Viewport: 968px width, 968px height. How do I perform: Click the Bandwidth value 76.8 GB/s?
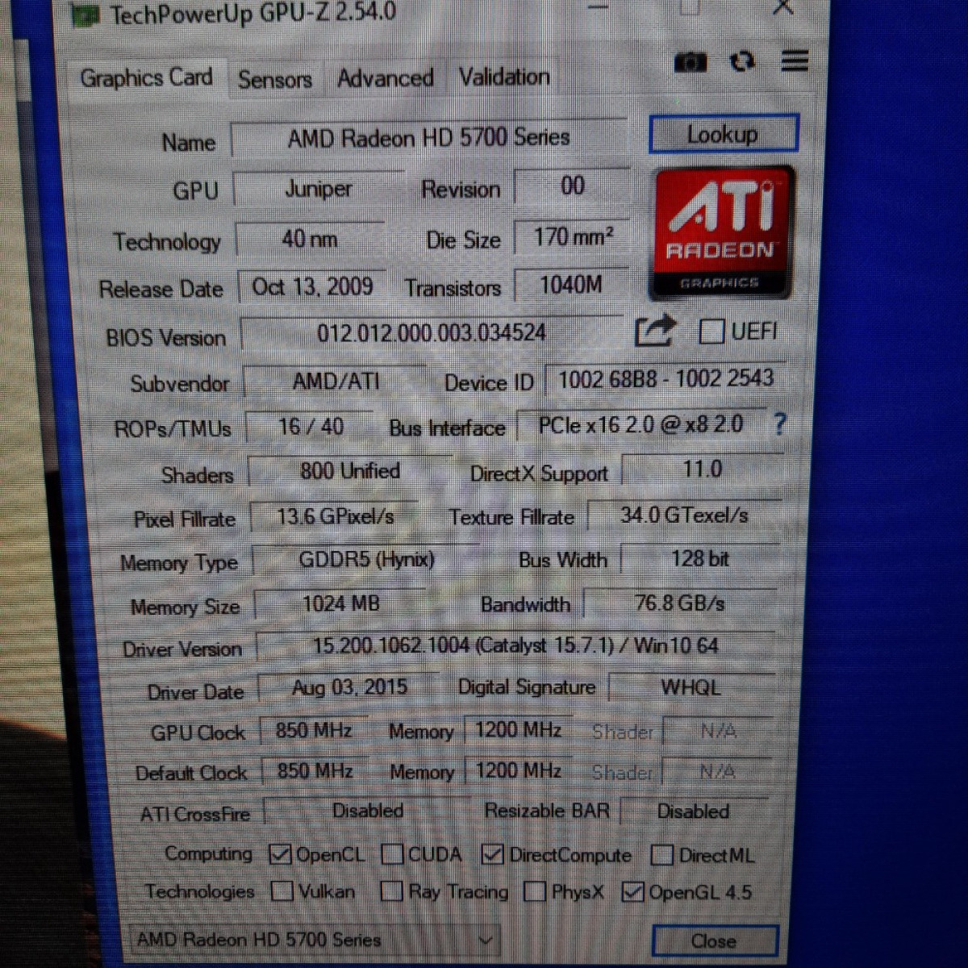tap(680, 603)
